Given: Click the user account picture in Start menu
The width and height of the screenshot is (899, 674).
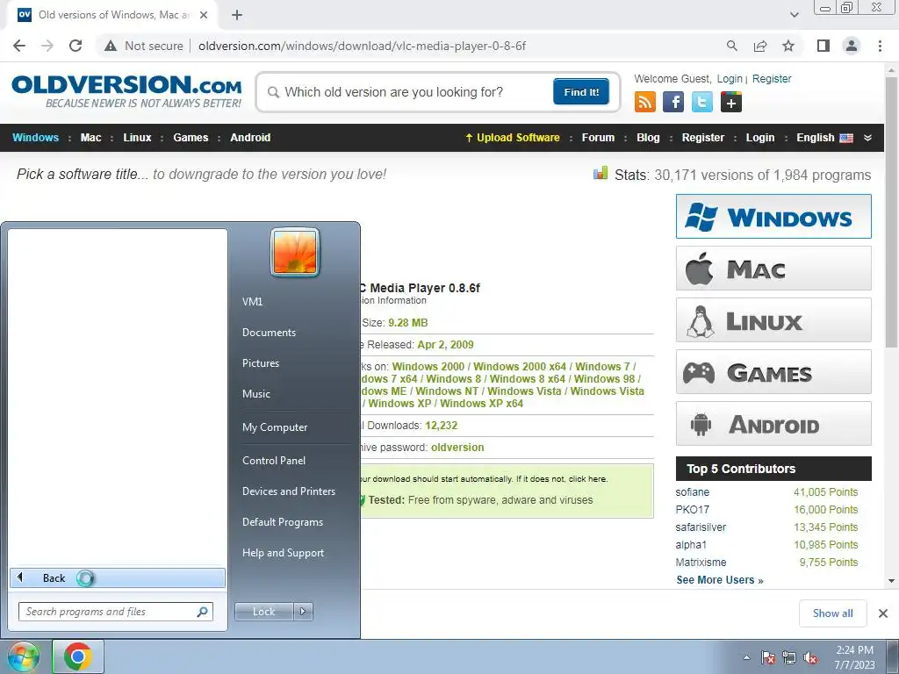Looking at the screenshot, I should [x=295, y=252].
